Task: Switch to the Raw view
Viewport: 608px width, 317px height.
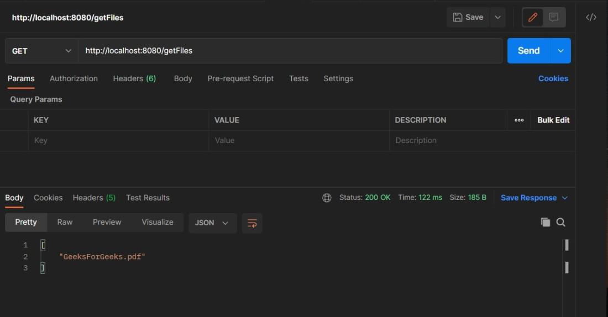Action: click(x=65, y=222)
